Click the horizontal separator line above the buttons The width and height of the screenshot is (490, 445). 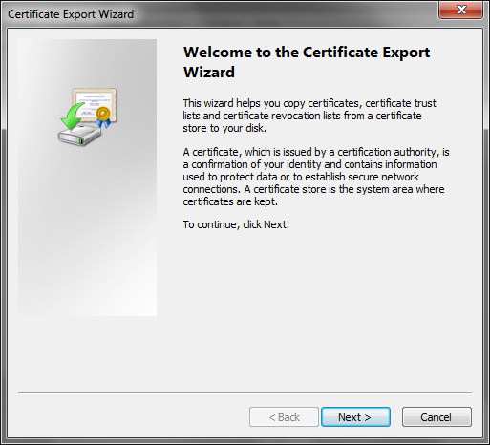(245, 393)
